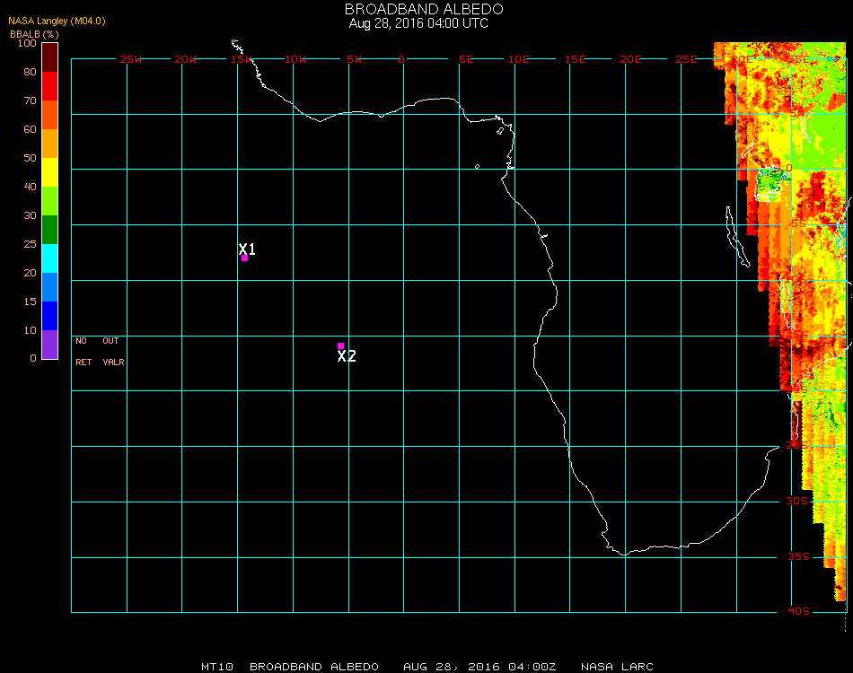
Task: Click the 25E longitude label
Action: click(686, 59)
